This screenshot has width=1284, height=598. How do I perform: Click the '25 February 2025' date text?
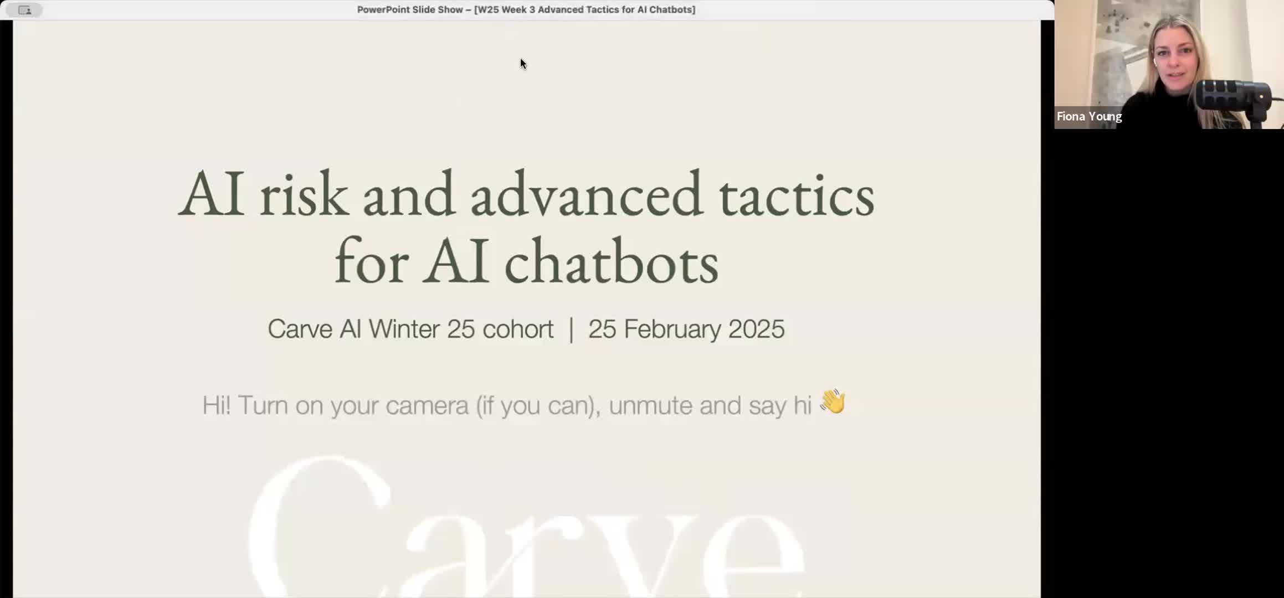(x=686, y=329)
